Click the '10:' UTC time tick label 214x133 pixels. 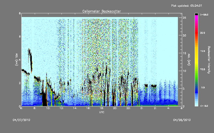(48, 108)
